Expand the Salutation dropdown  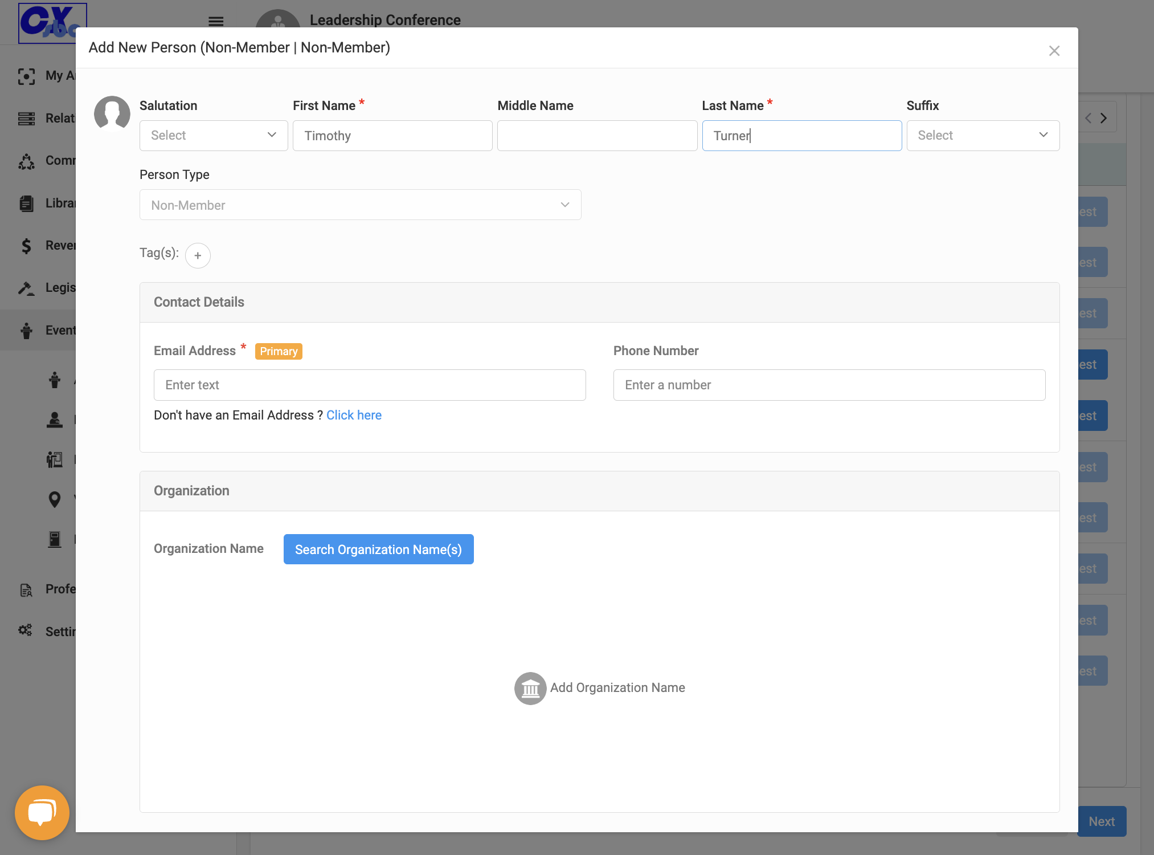click(x=214, y=136)
